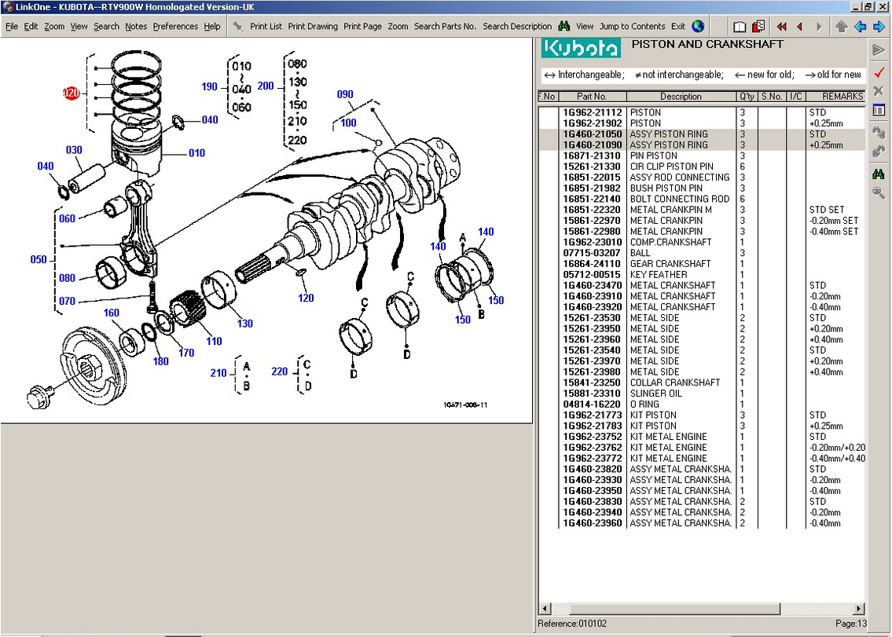Click Search Description button
Viewport: 892px width, 637px height.
tap(517, 26)
